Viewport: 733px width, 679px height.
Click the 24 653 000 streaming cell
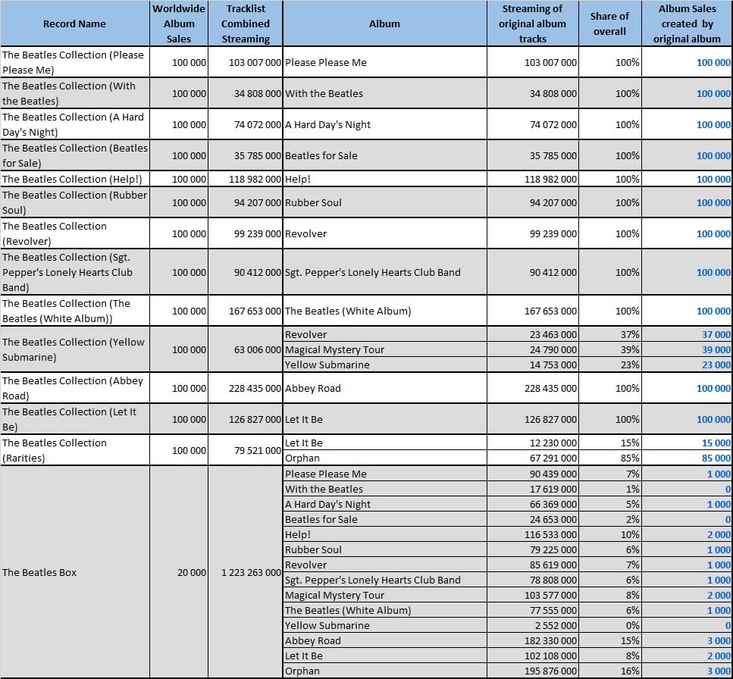click(x=532, y=518)
